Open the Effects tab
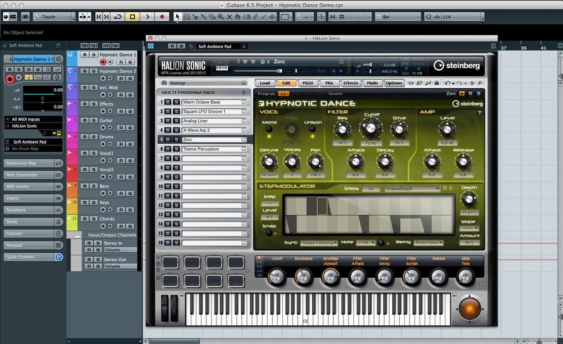 tap(351, 83)
